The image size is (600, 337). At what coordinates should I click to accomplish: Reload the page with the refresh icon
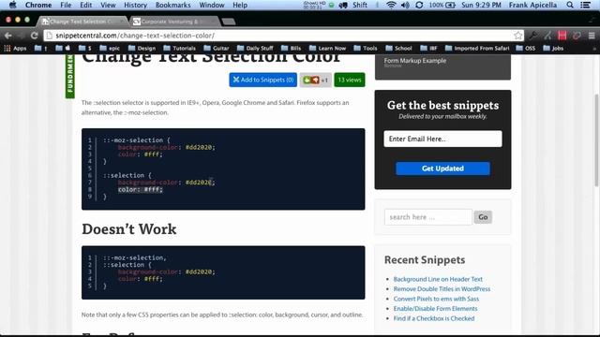coord(34,36)
